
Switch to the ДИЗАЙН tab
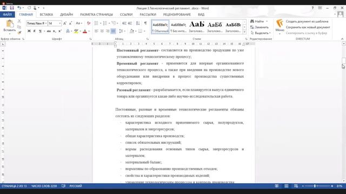(x=66, y=15)
